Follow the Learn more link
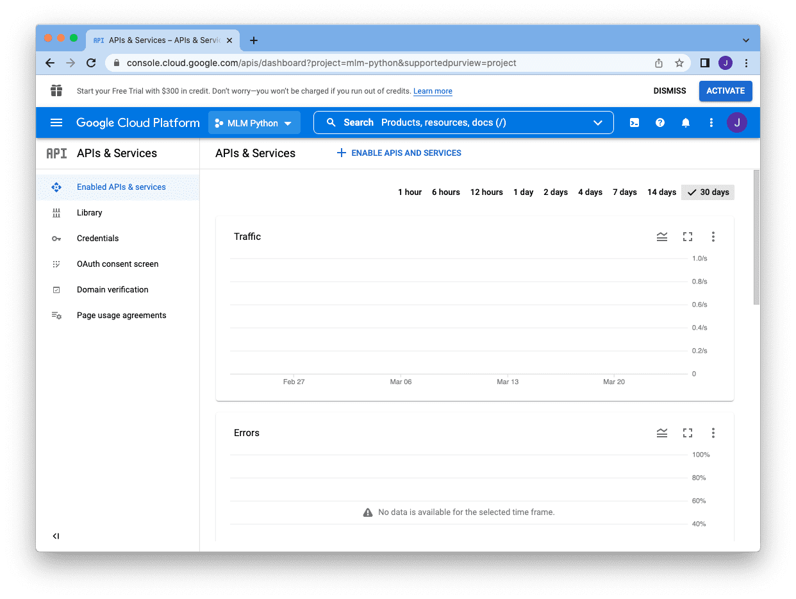796x599 pixels. [x=433, y=91]
